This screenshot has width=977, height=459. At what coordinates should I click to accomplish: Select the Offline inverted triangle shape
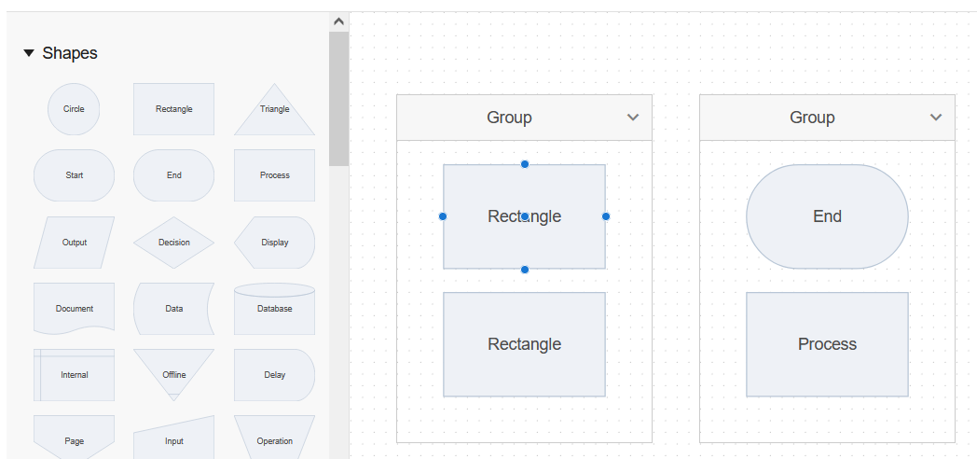pos(173,372)
